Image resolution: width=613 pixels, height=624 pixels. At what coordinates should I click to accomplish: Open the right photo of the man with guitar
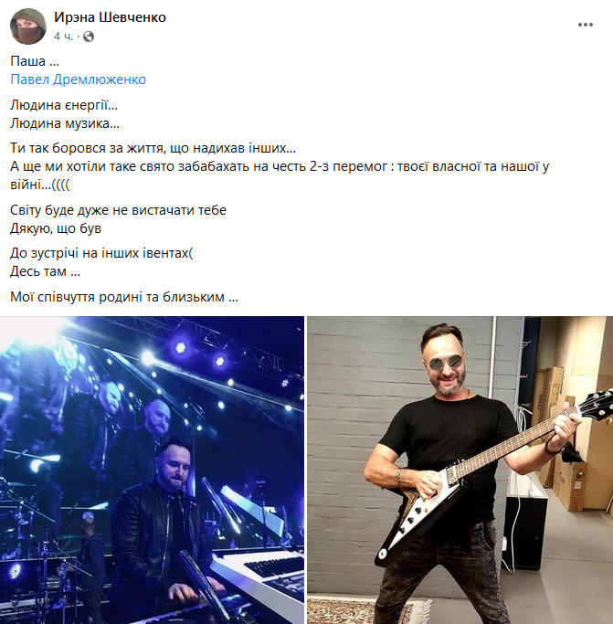(x=460, y=470)
